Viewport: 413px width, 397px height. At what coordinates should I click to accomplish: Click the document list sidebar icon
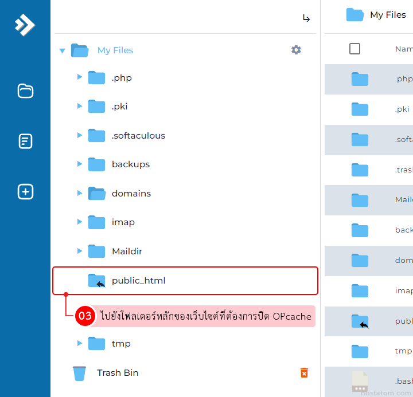pyautogui.click(x=25, y=141)
